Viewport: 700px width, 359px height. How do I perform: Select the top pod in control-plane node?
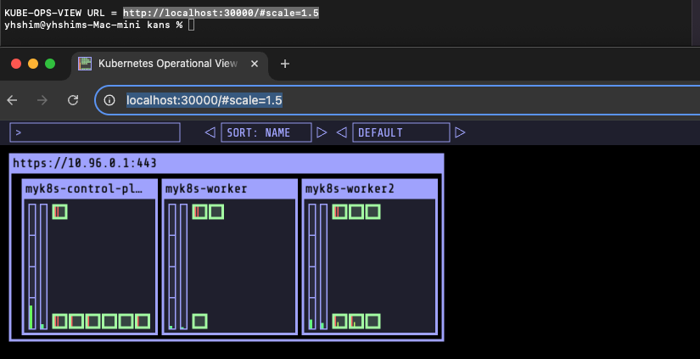click(60, 211)
